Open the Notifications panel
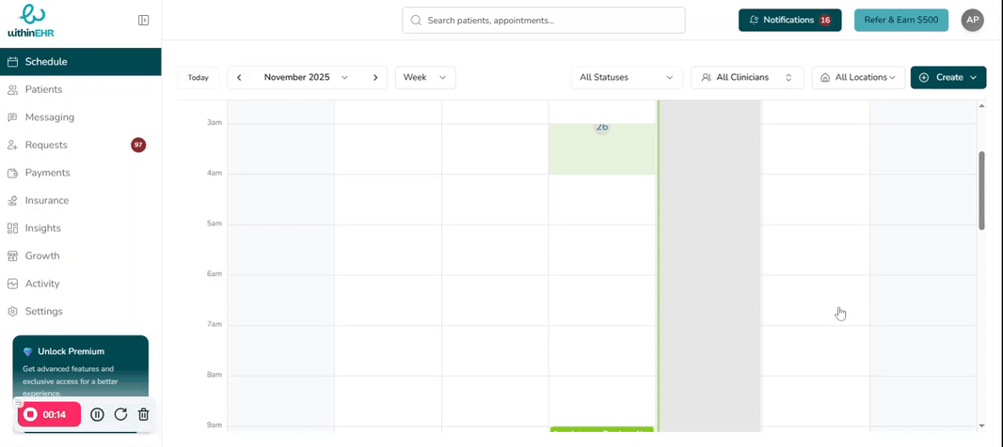 (x=789, y=20)
